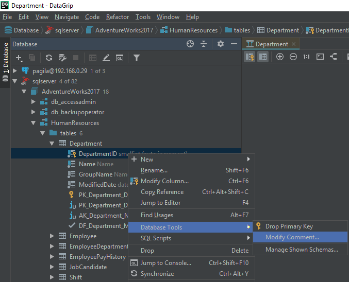This screenshot has height=282, width=349.
Task: Open the Database panel settings gear
Action: tap(221, 44)
